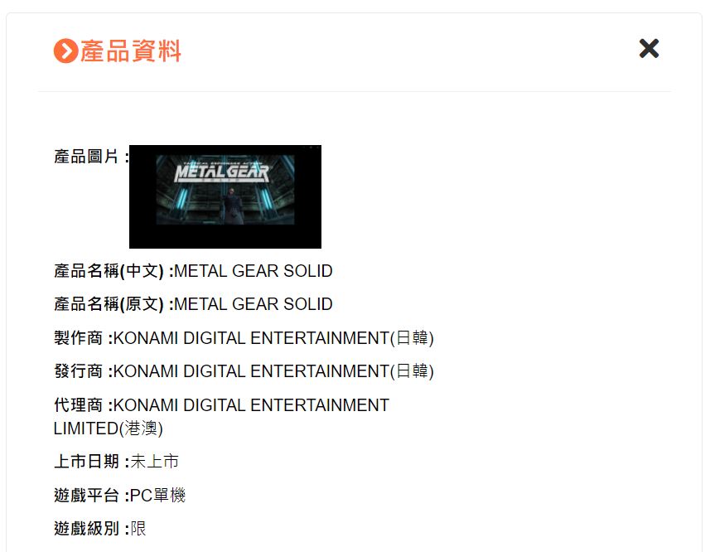Click the orange arrow icon beside 產品資料
Screen dimensions: 710x552
(x=65, y=51)
